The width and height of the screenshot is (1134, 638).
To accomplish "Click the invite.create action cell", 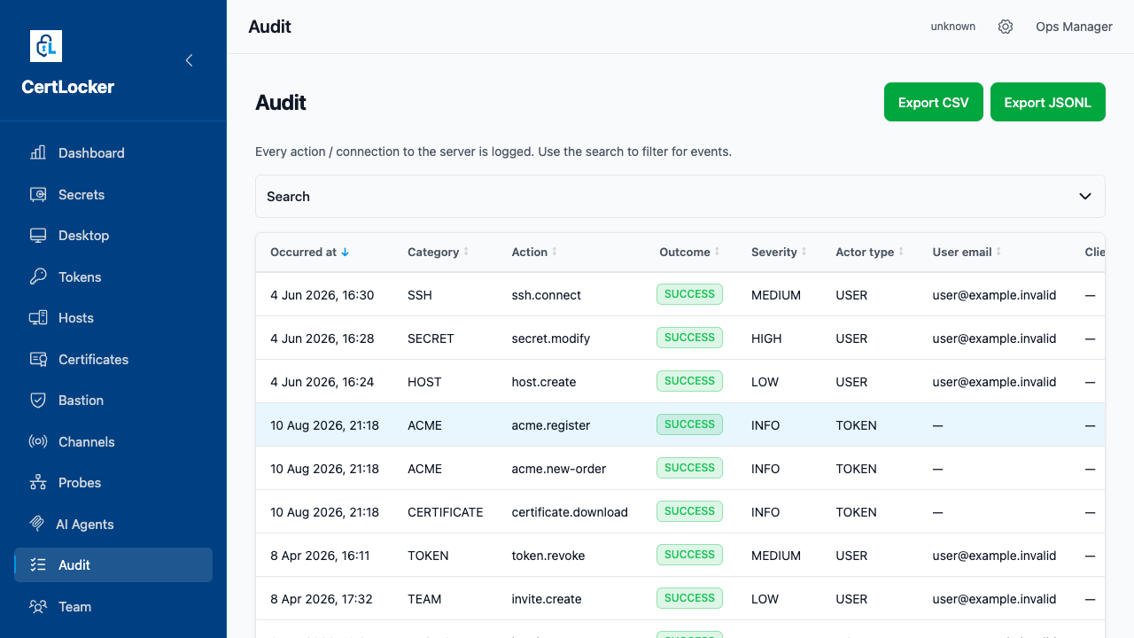I will click(547, 599).
